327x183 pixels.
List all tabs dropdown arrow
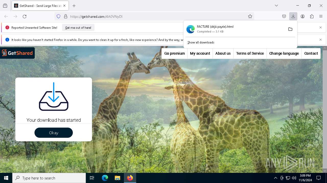tap(276, 6)
